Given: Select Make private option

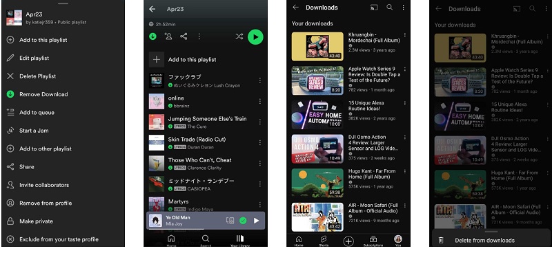Looking at the screenshot, I should pos(36,221).
